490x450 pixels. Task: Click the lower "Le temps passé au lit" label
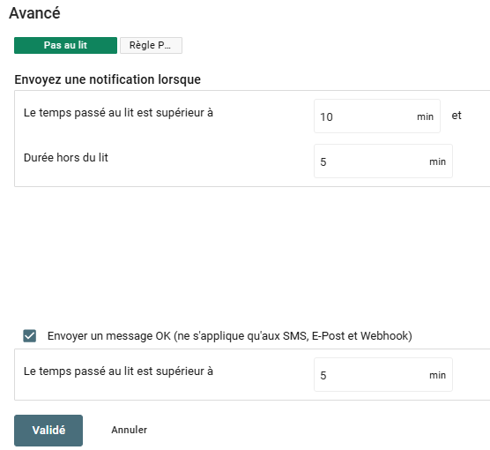pyautogui.click(x=118, y=371)
